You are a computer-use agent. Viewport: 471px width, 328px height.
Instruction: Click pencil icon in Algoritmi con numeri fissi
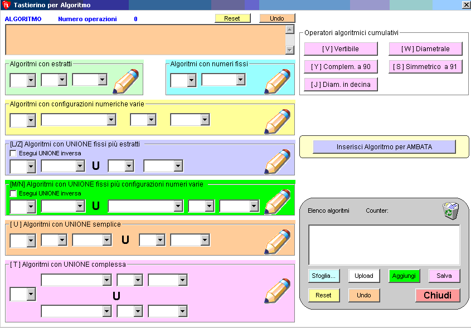[278, 81]
